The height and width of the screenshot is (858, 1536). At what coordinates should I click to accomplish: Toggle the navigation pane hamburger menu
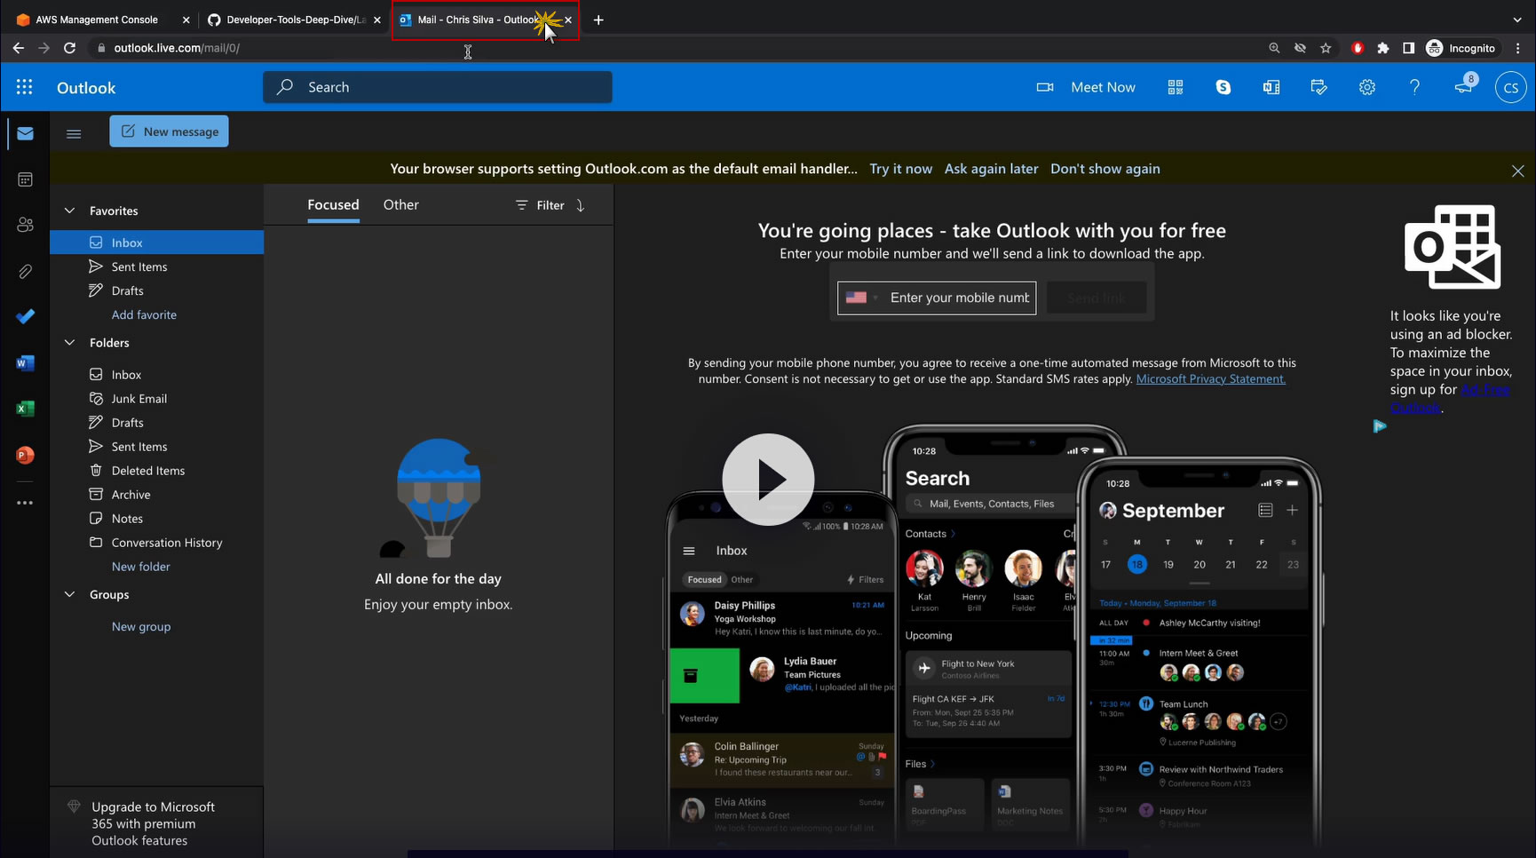(74, 133)
